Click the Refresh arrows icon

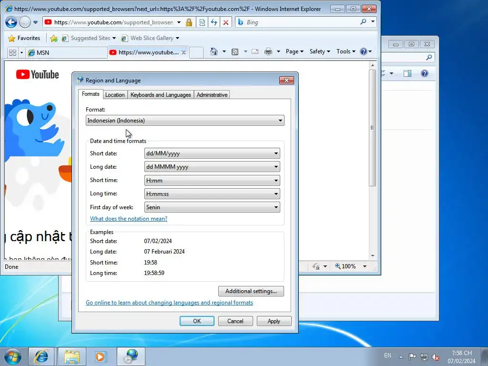tap(214, 22)
